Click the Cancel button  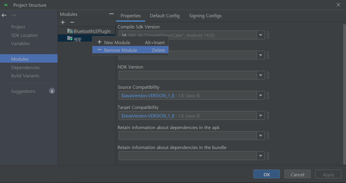click(298, 175)
